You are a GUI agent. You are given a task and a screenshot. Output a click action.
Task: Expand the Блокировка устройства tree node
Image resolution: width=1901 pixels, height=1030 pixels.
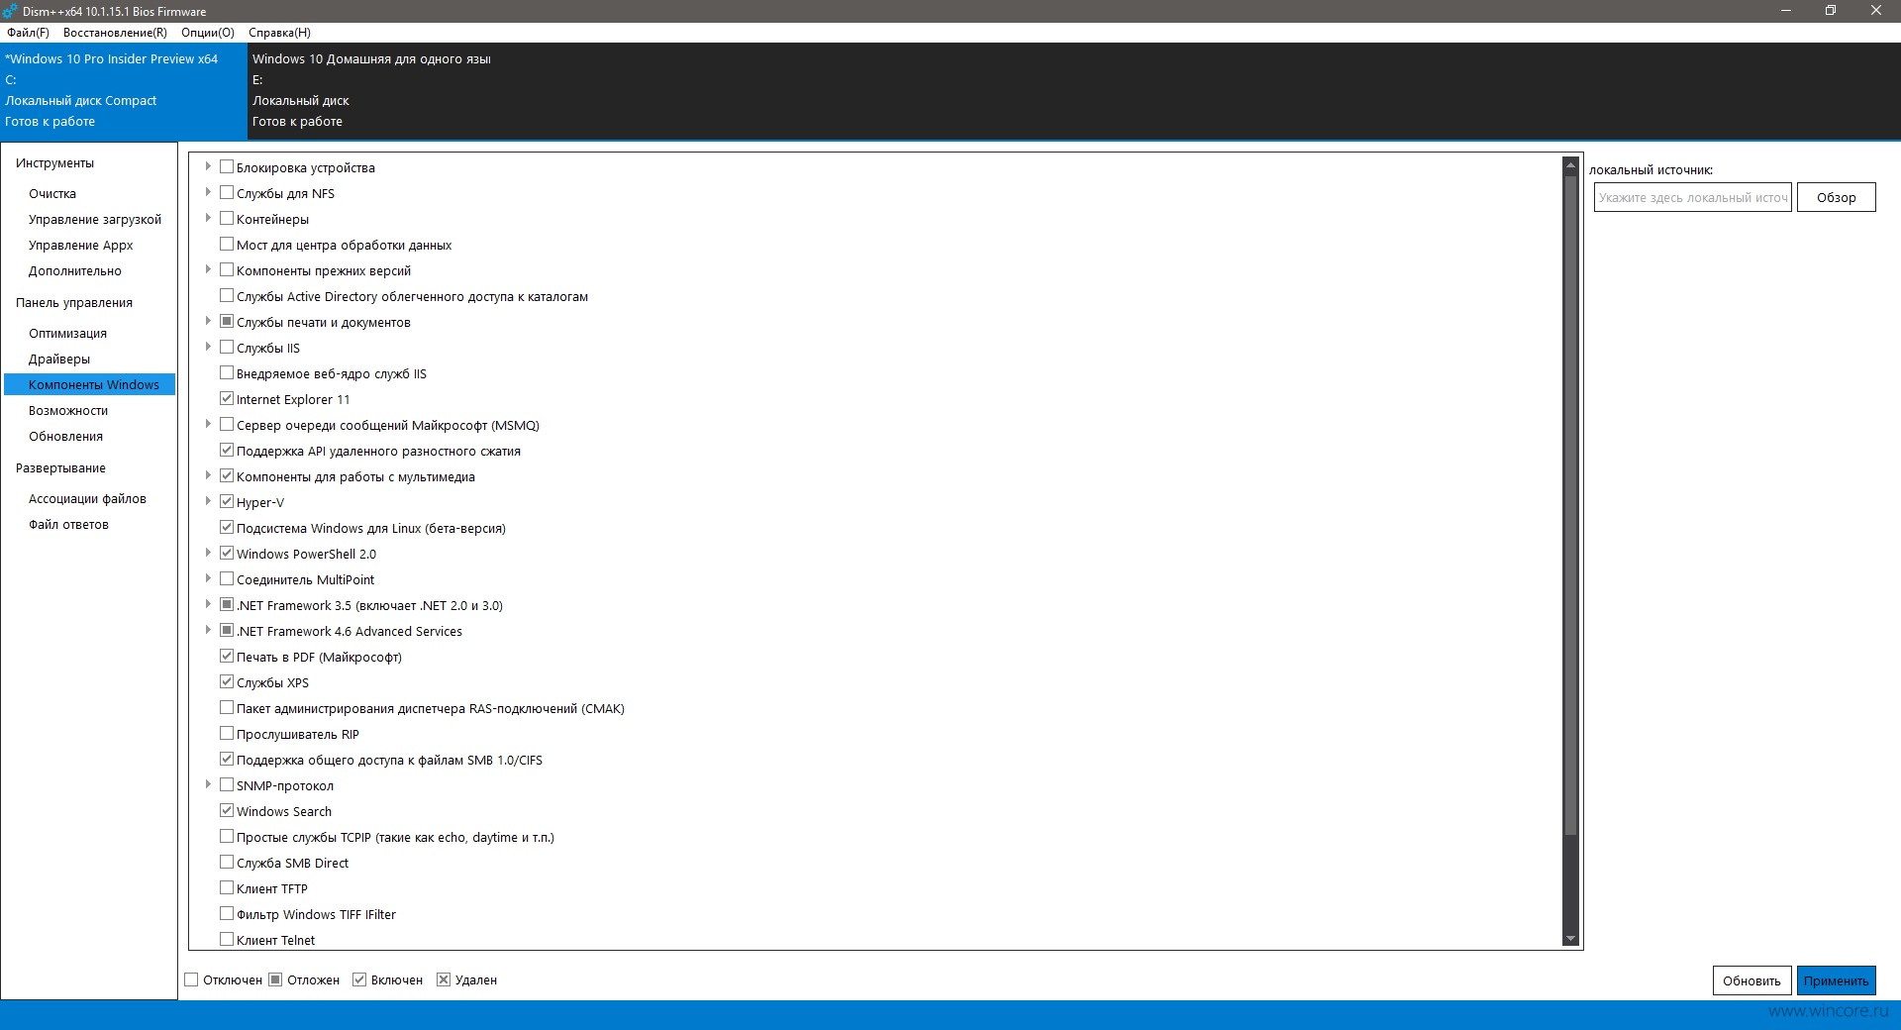coord(208,166)
